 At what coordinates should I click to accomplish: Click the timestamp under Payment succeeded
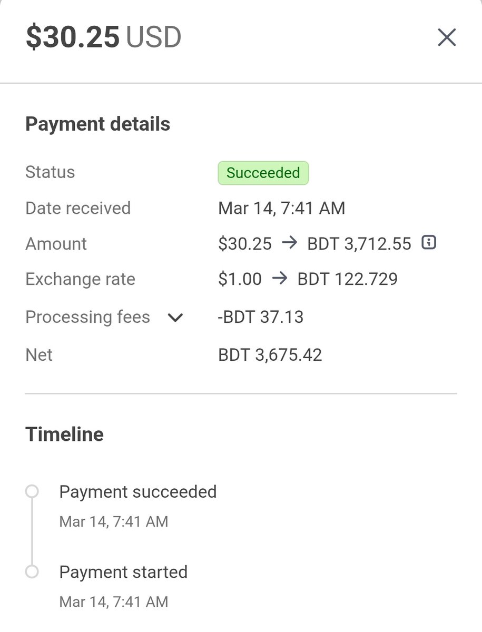(x=114, y=521)
